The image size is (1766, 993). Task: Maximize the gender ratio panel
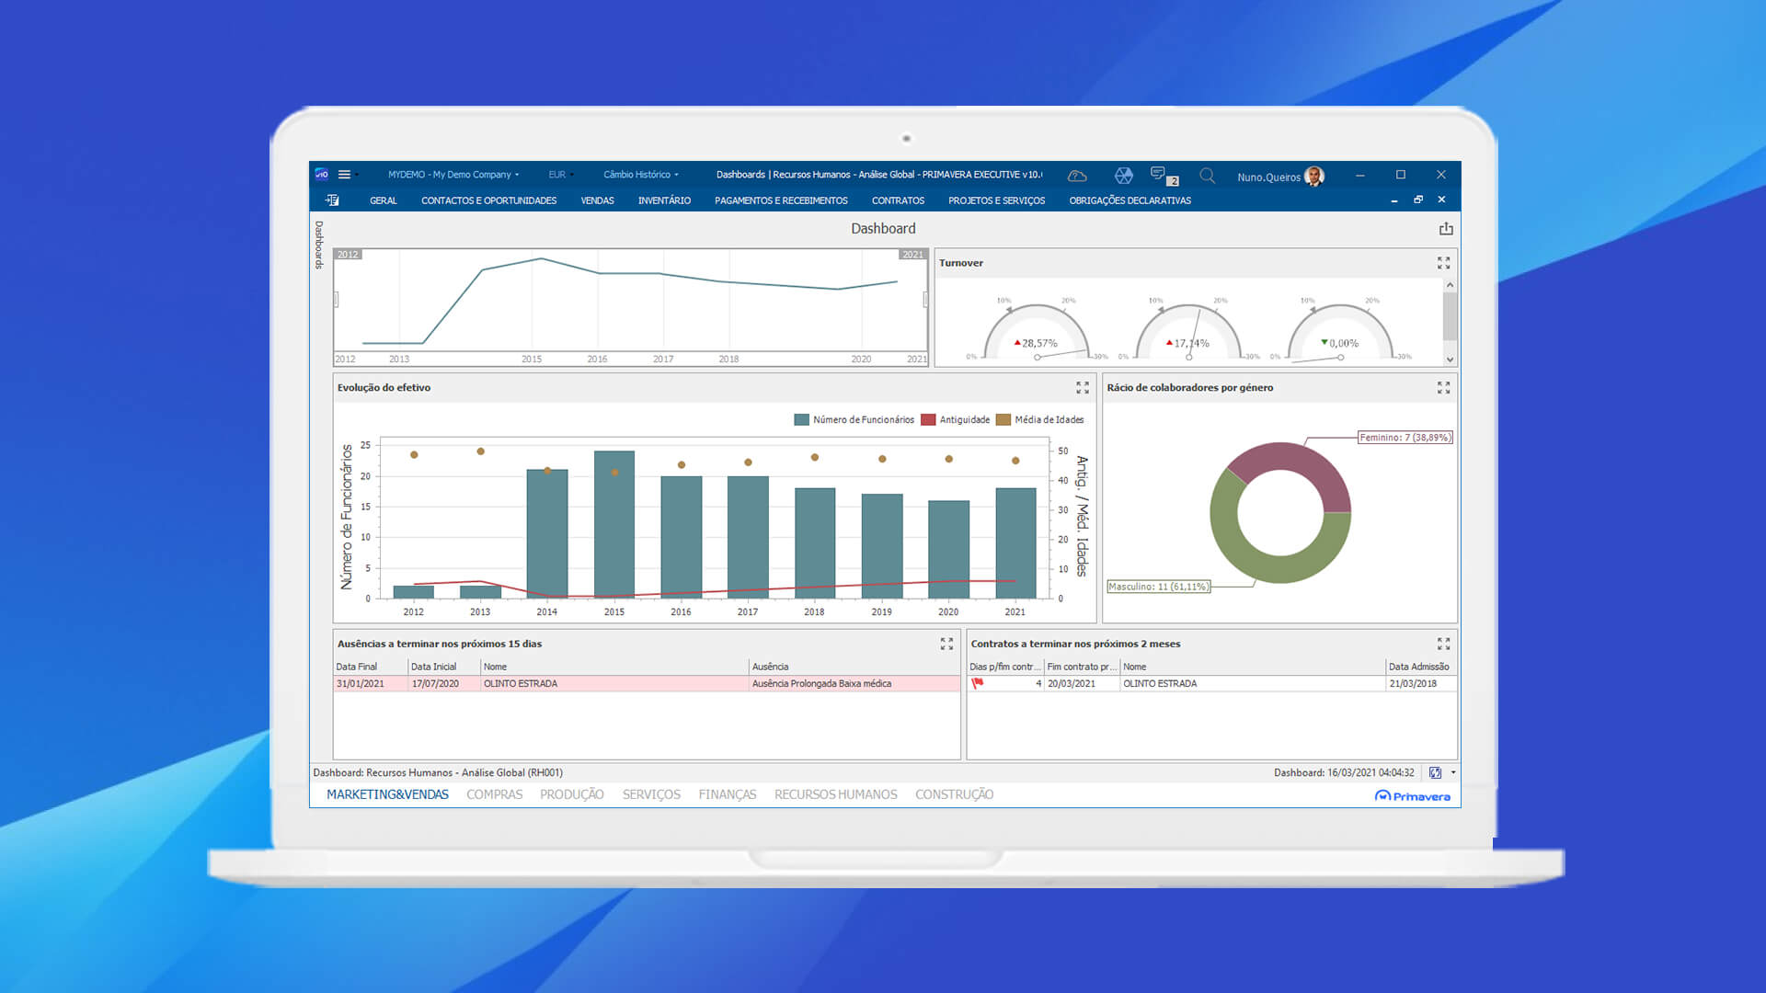tap(1443, 388)
